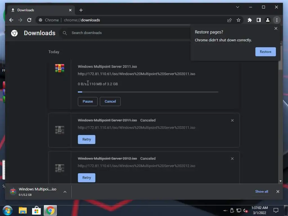
Task: Open File Explorer from the taskbar
Action: coord(23,210)
